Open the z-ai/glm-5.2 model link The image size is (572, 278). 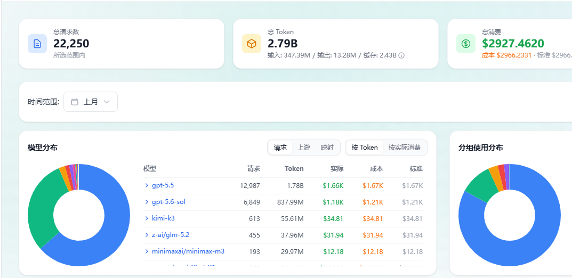coord(171,235)
